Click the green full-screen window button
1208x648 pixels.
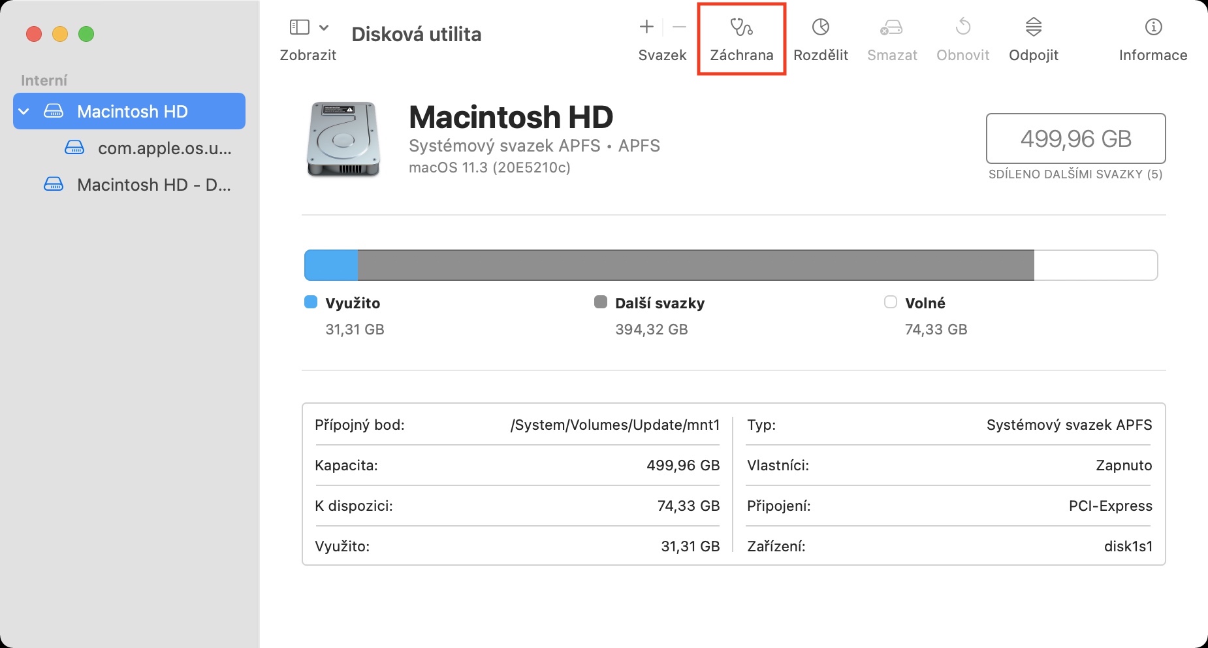tap(86, 34)
